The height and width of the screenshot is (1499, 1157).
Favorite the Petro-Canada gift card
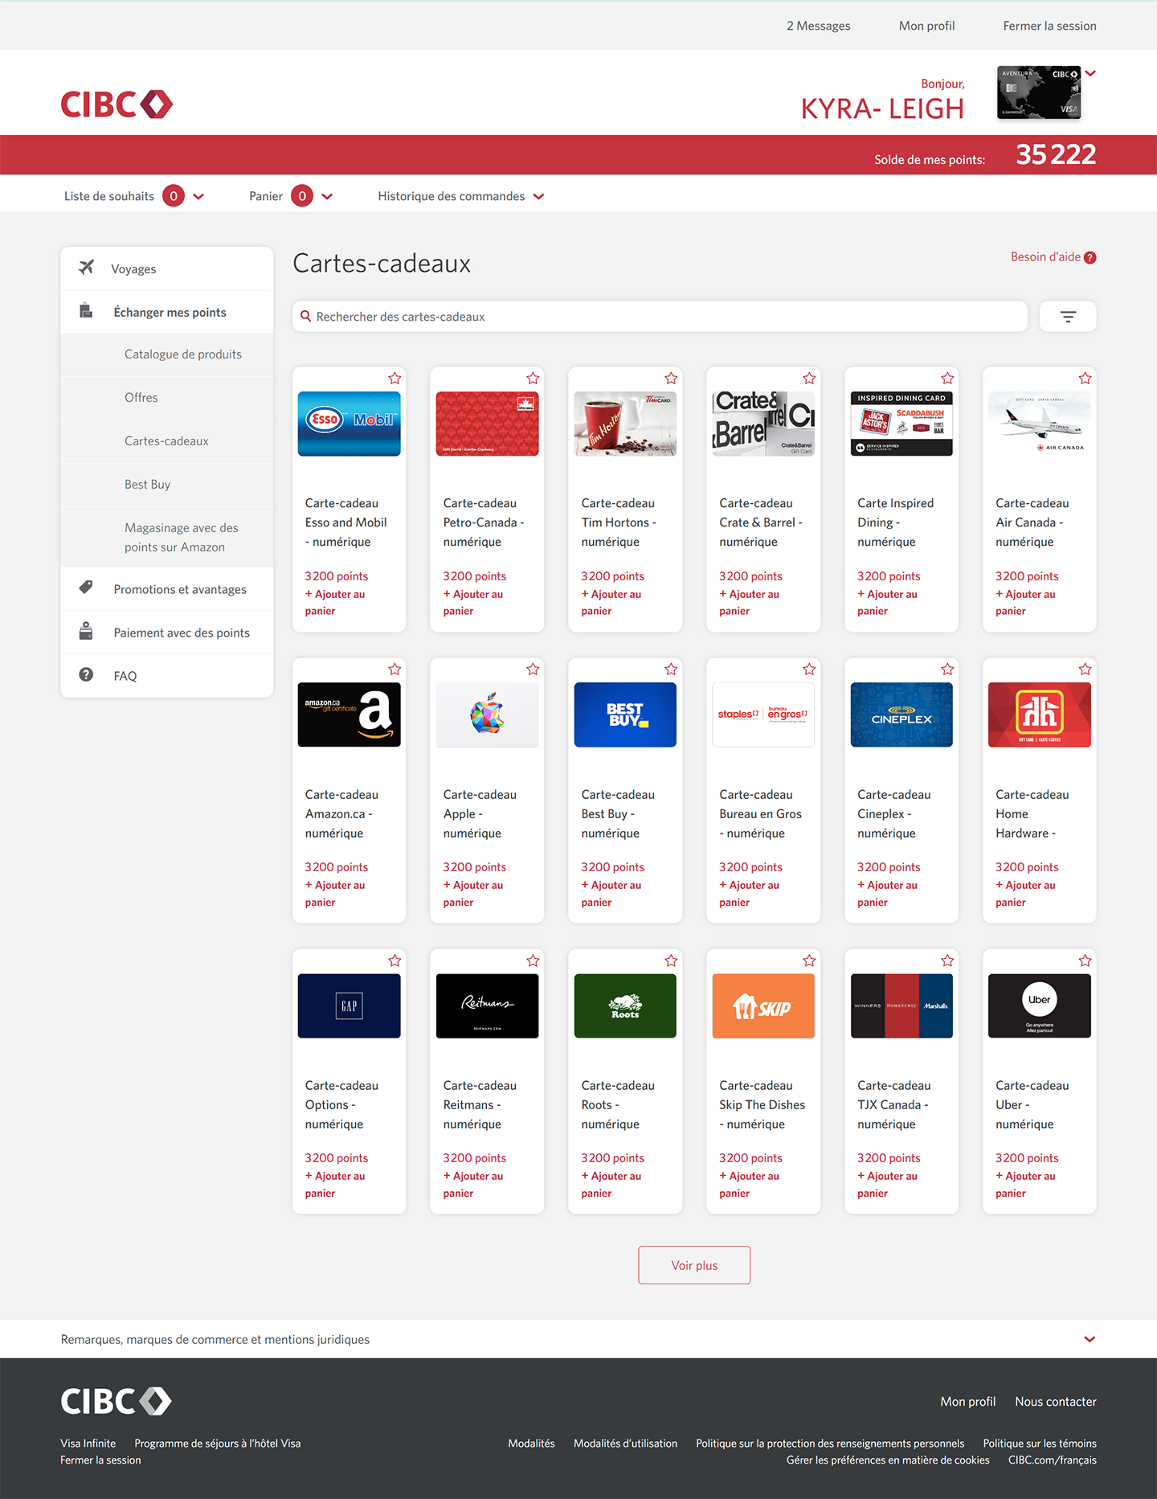tap(533, 379)
